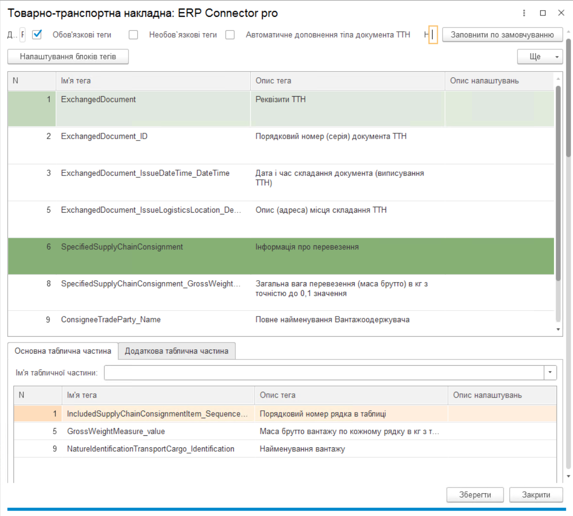Click the Заповнити по замовчуванню button
Image resolution: width=573 pixels, height=516 pixels.
pos(502,35)
